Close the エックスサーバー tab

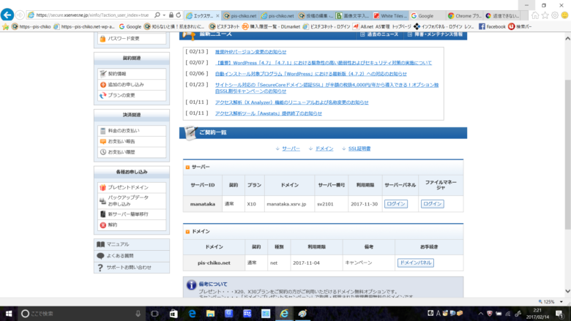217,15
